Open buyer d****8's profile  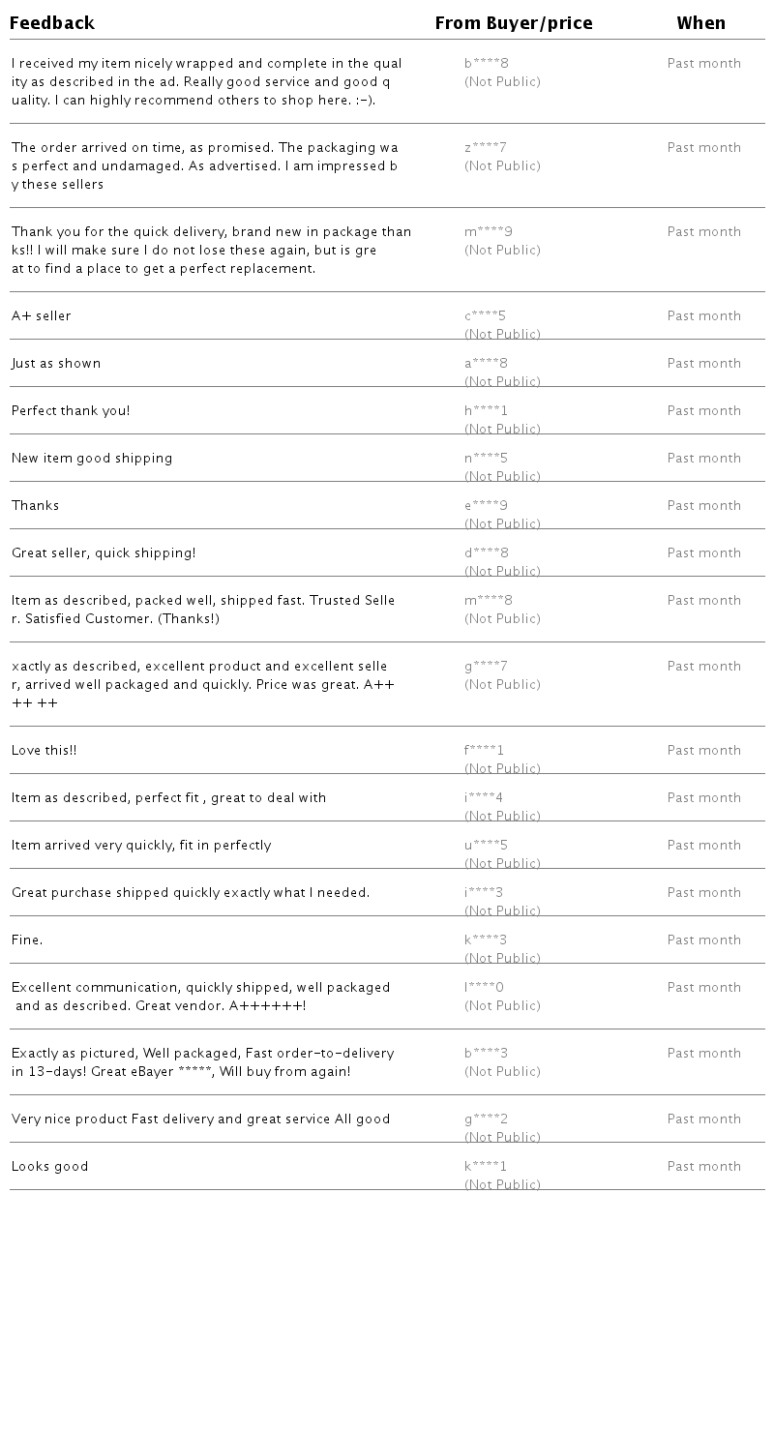point(486,553)
